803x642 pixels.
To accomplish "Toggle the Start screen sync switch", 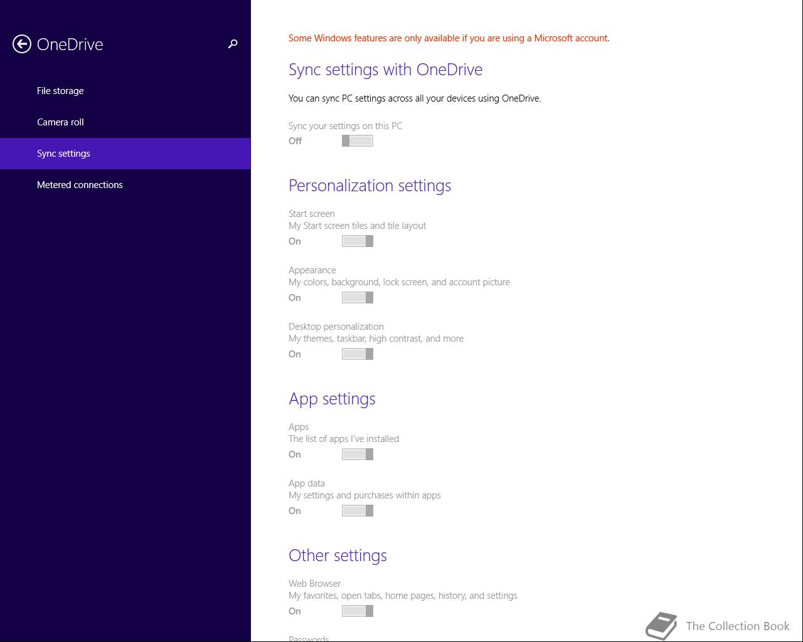I will (x=358, y=241).
